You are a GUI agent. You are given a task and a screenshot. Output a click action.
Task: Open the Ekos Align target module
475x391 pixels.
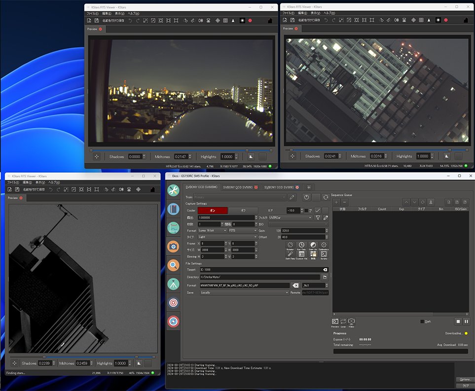(173, 303)
